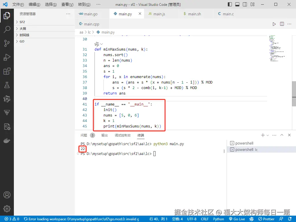Run the Python file with play button
Image resolution: width=296 pixels, height=222 pixels.
(x=274, y=24)
